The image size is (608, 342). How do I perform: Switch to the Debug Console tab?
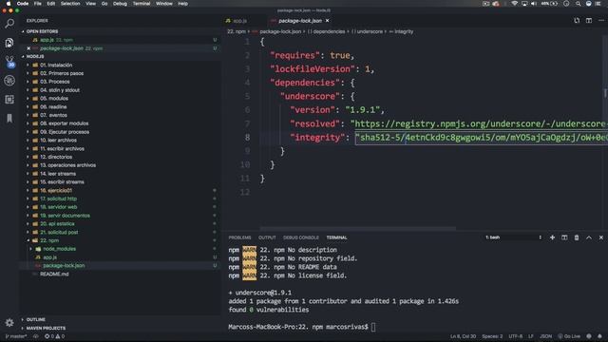tap(301, 237)
